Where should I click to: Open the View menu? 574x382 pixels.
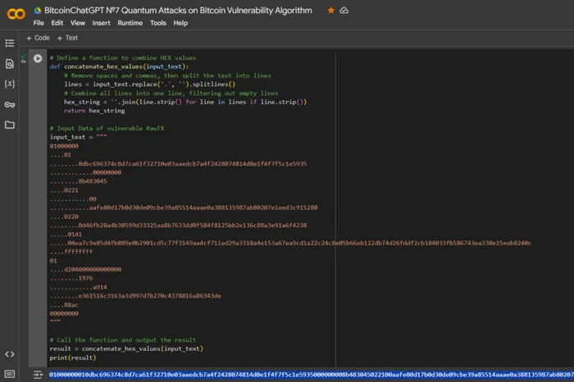78,23
